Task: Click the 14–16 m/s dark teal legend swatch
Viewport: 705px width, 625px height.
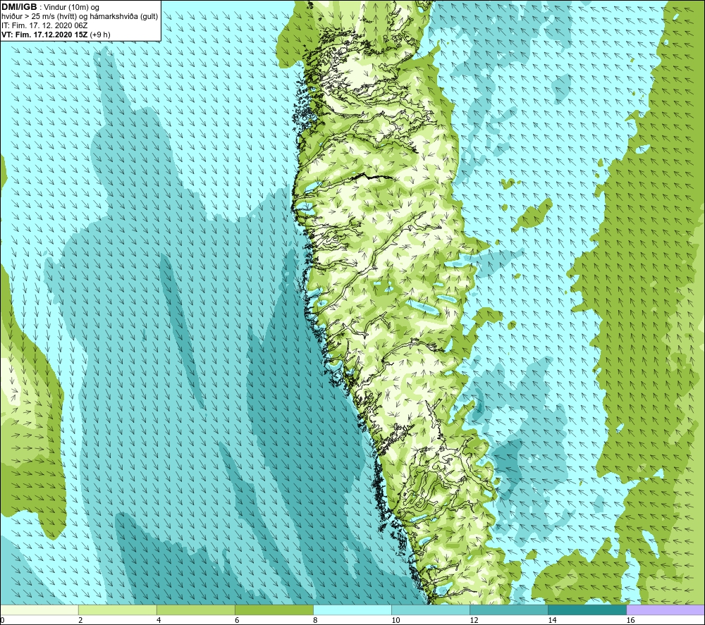Action: click(587, 610)
